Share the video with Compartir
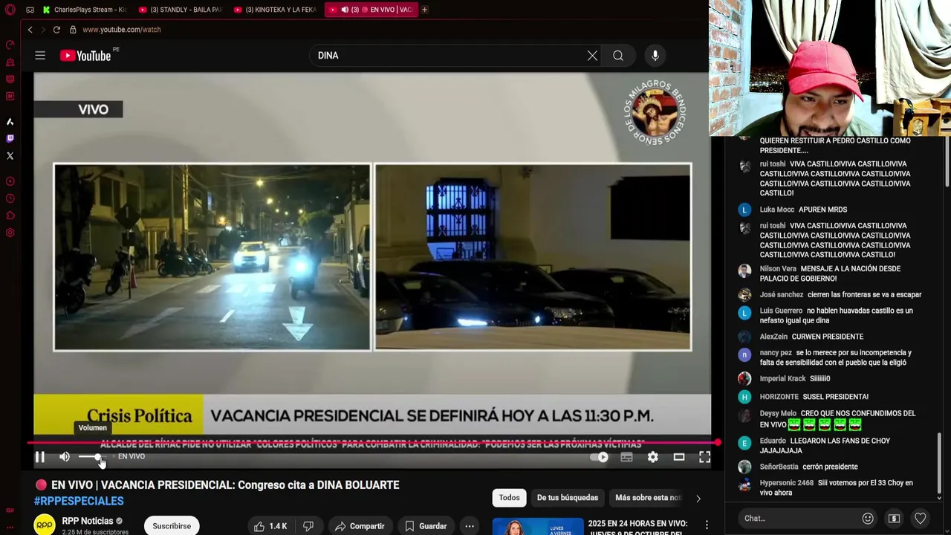This screenshot has height=535, width=951. (359, 526)
